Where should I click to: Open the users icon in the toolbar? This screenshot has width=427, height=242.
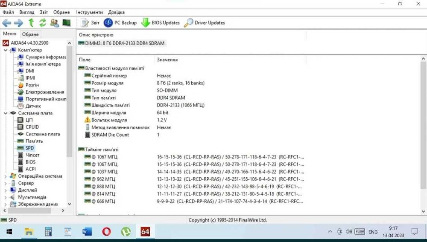pyautogui.click(x=55, y=23)
